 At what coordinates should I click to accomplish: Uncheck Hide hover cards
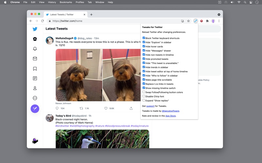(x=144, y=46)
